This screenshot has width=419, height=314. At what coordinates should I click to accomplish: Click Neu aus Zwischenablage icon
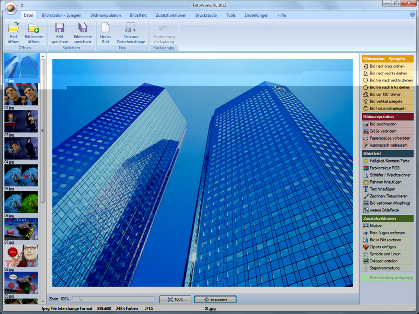pyautogui.click(x=130, y=28)
